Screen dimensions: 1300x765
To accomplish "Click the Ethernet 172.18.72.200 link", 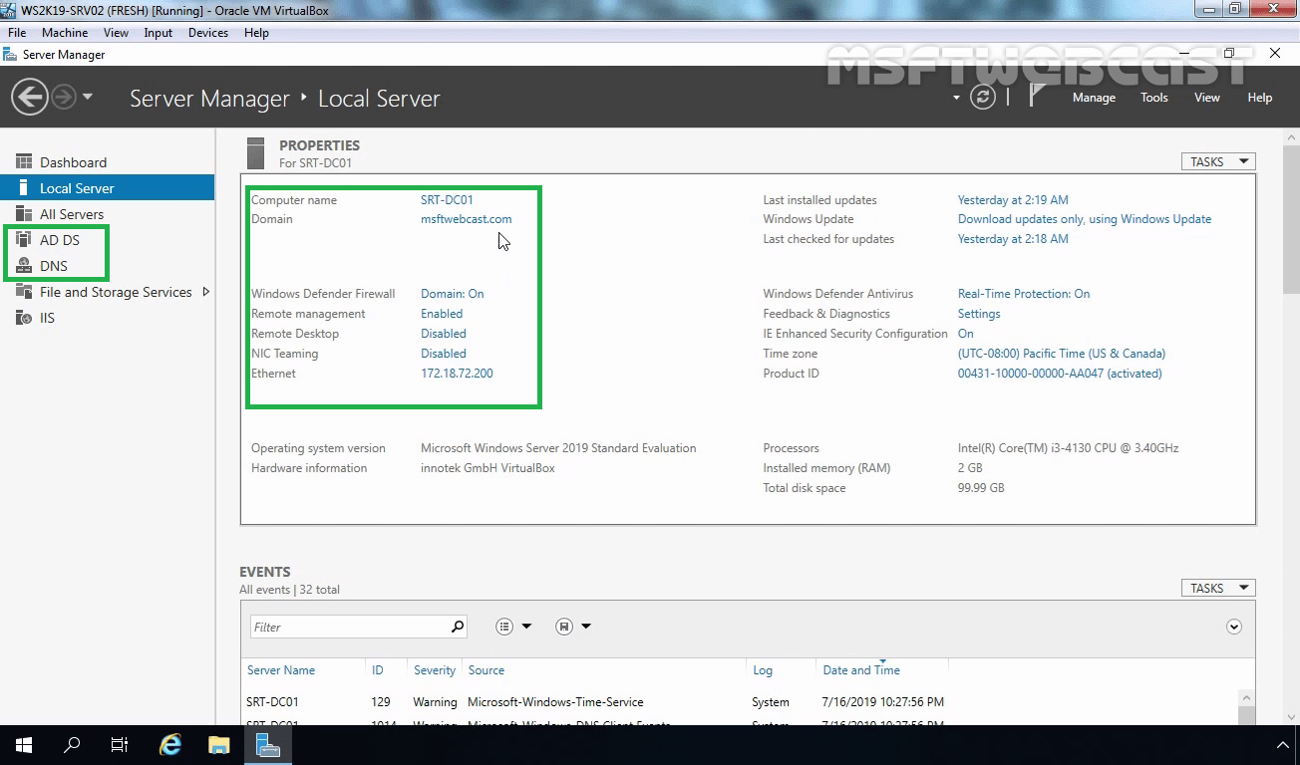I will pyautogui.click(x=457, y=374).
